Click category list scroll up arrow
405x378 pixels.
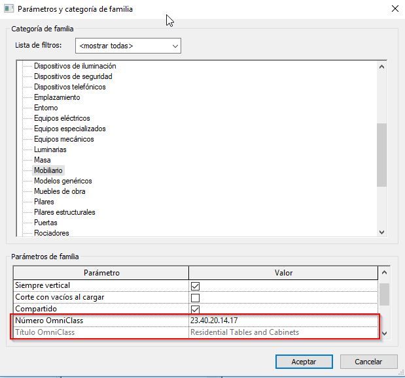381,67
